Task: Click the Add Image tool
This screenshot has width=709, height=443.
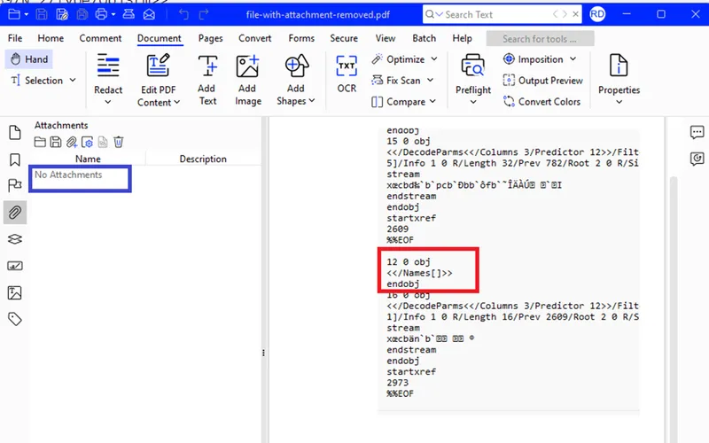Action: click(247, 81)
